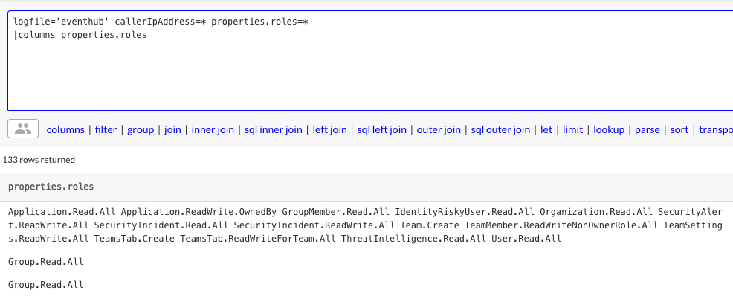The width and height of the screenshot is (733, 296).
Task: Insert the sql outer join link
Action: pyautogui.click(x=500, y=129)
